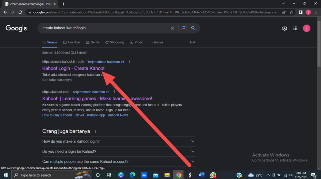This screenshot has height=179, width=321.
Task: Open the Wi-Fi network icon
Action: 285,175
